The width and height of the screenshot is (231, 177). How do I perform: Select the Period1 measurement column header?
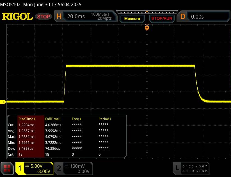tap(105, 119)
